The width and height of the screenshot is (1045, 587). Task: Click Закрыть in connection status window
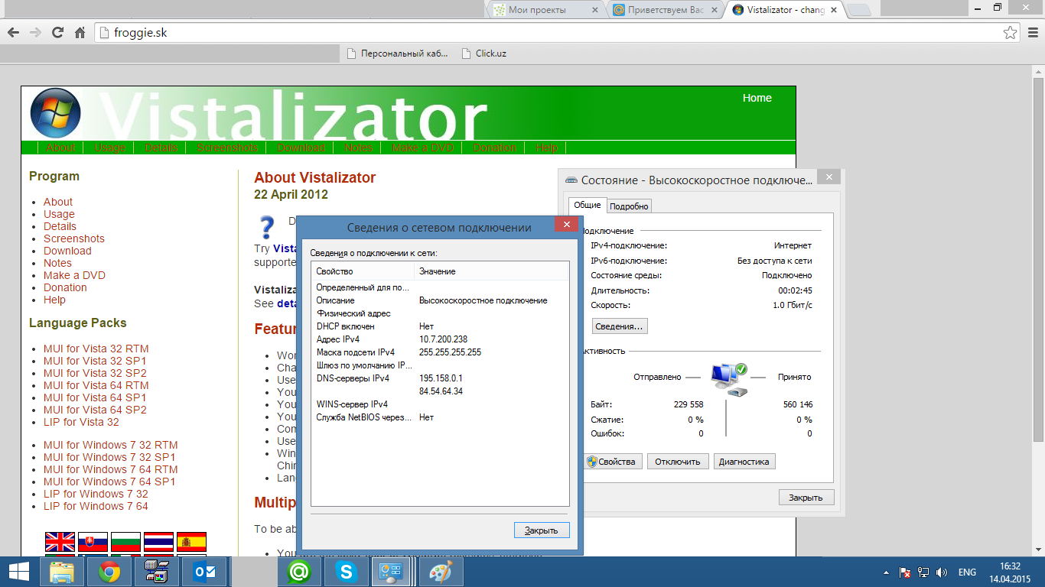(806, 498)
